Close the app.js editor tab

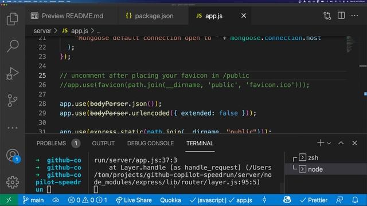point(244,15)
